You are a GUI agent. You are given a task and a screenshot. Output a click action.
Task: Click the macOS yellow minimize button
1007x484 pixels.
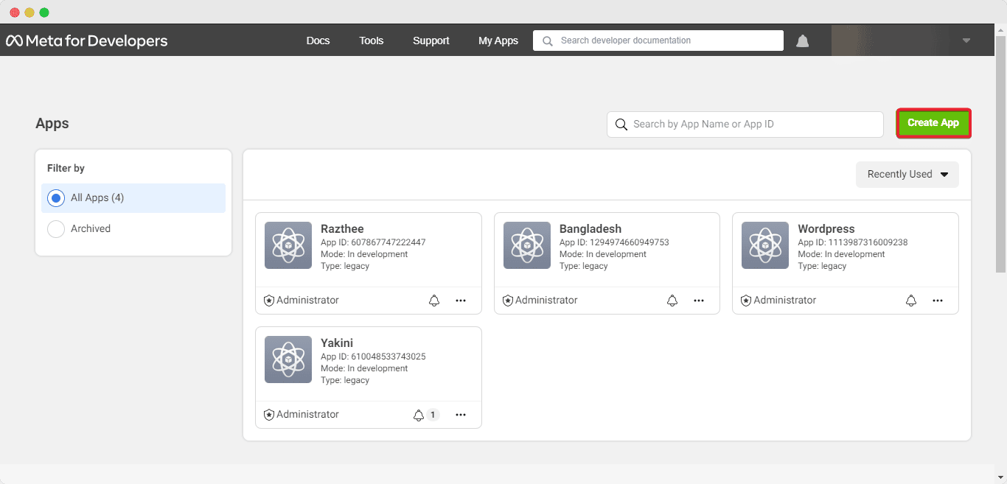click(x=29, y=13)
